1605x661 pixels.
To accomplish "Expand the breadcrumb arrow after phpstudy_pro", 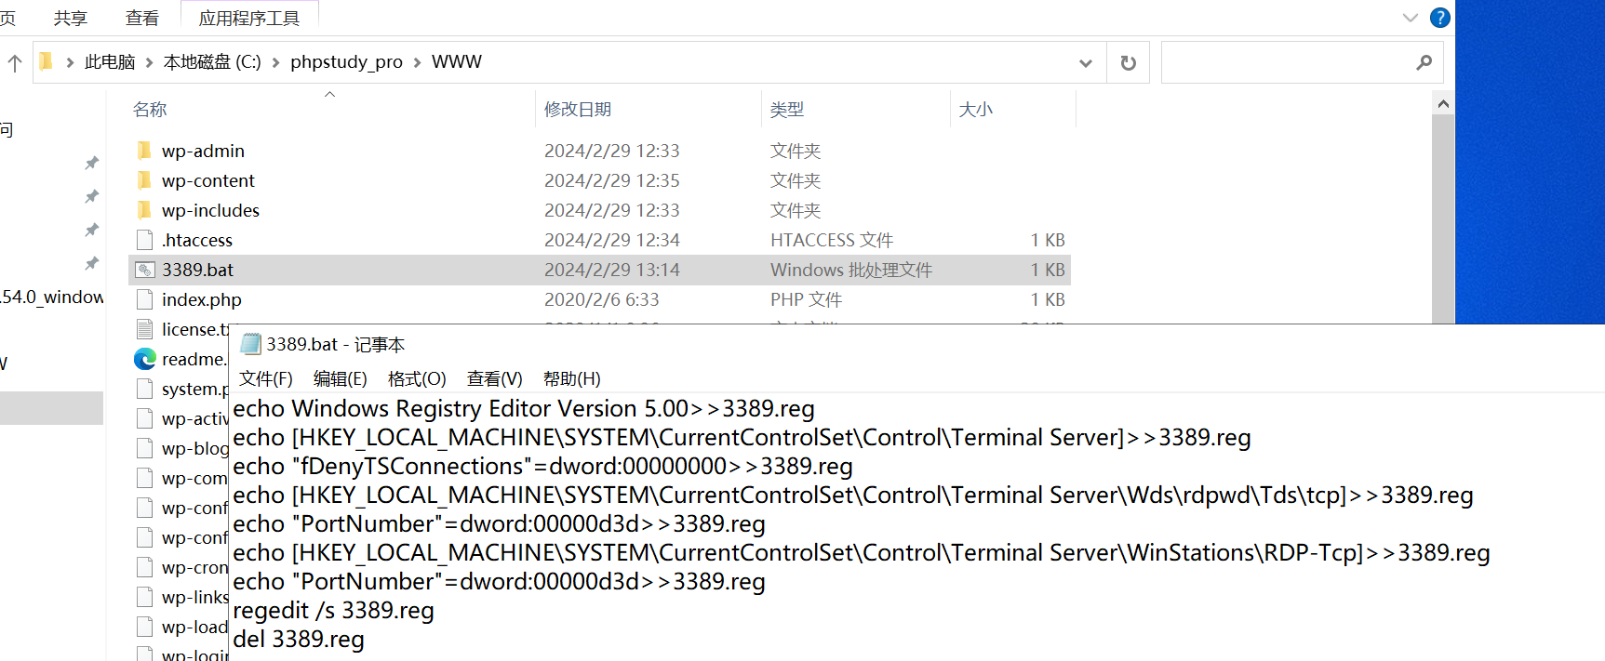I will 417,62.
